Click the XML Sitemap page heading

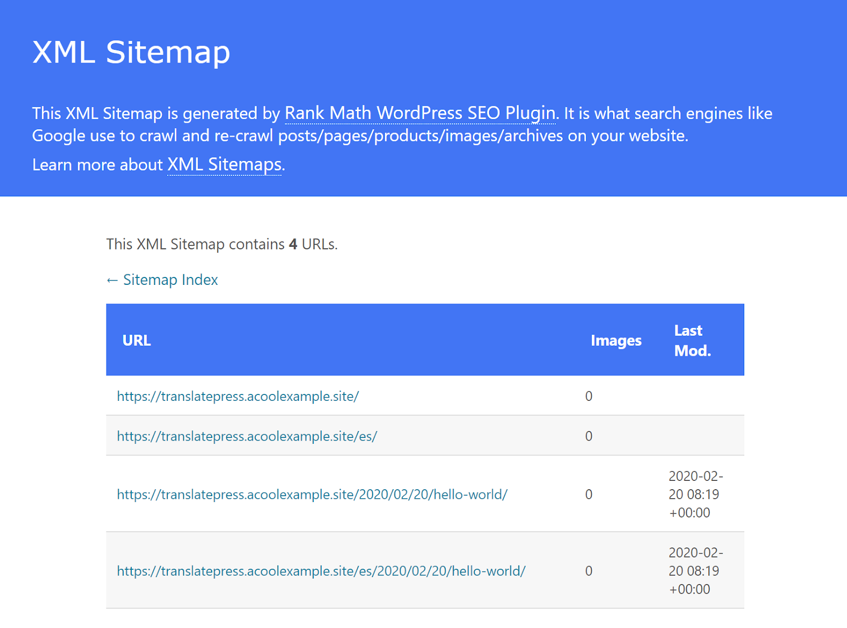click(x=131, y=52)
